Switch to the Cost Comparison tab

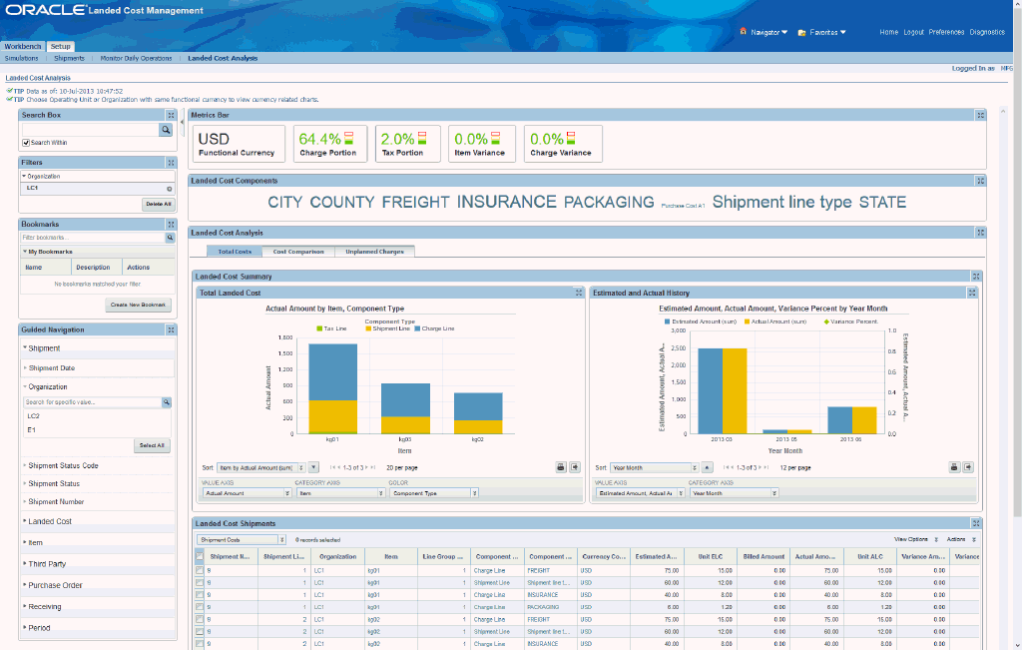297,252
